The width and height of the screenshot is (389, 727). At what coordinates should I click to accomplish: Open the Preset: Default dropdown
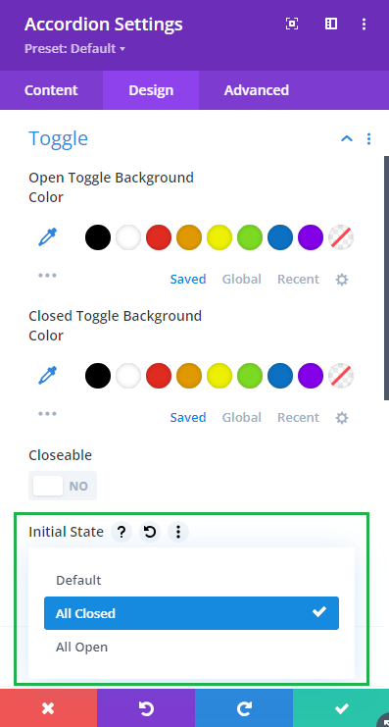click(75, 49)
